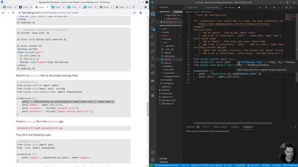Screen dimensions: 298x167
Task: Select the Comments panel tab
Action: [x=248, y=127]
